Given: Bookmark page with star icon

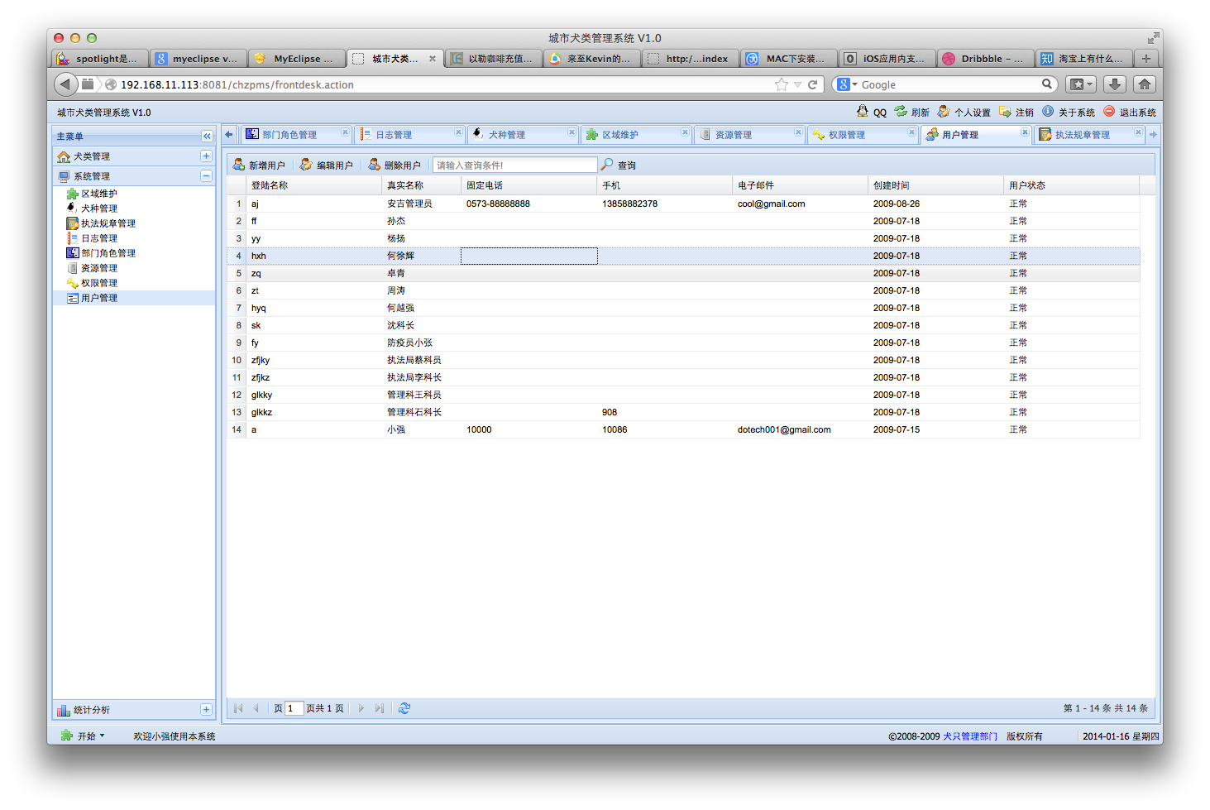Looking at the screenshot, I should click(781, 84).
